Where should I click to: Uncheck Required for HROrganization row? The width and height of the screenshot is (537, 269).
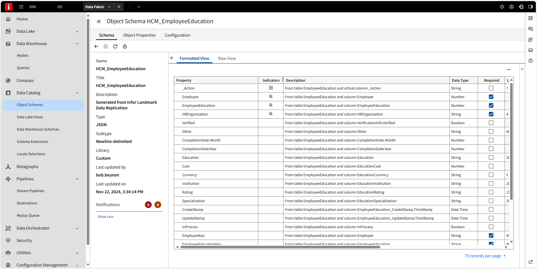click(x=491, y=114)
